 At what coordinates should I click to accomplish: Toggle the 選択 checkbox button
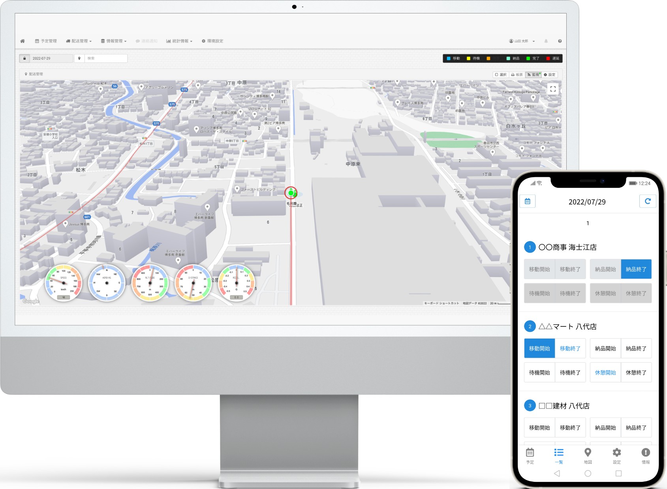point(501,75)
